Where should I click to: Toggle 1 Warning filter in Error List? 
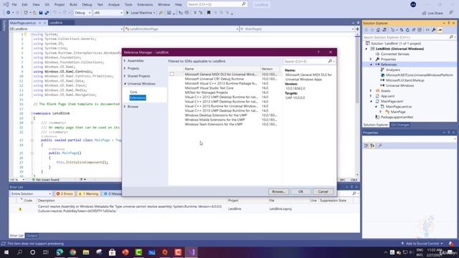(x=88, y=193)
